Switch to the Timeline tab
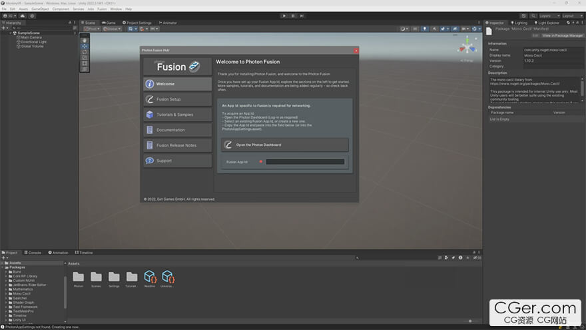 pyautogui.click(x=84, y=253)
